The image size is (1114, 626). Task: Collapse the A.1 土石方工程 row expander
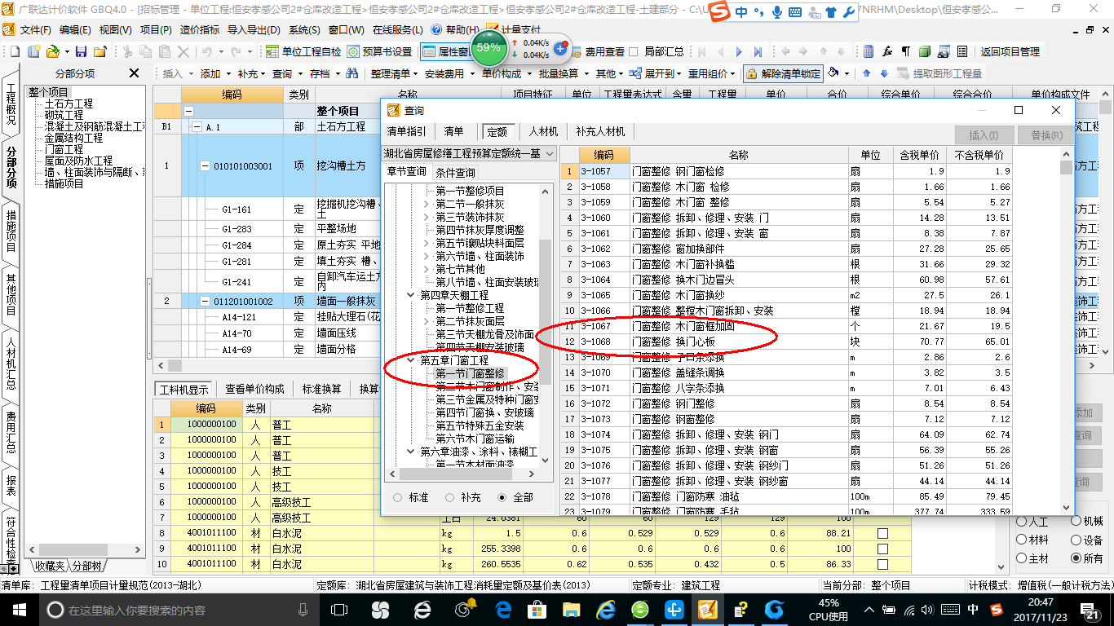pos(196,127)
